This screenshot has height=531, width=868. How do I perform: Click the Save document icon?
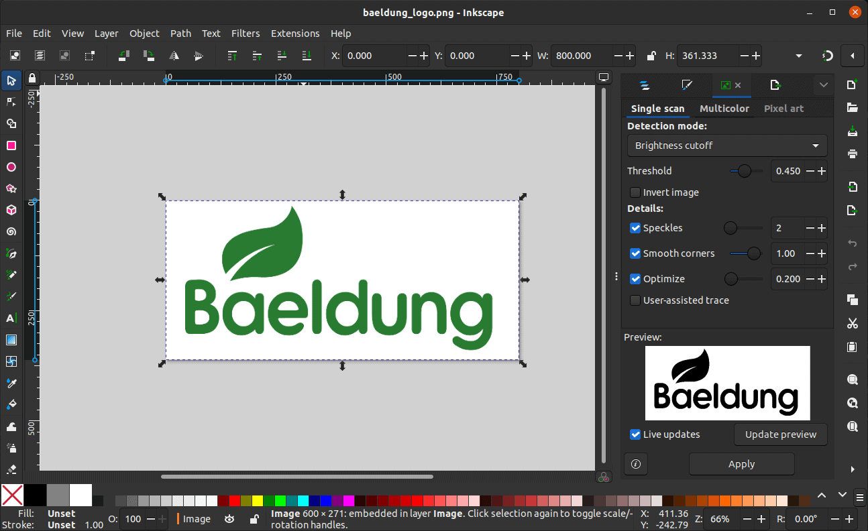[x=853, y=131]
